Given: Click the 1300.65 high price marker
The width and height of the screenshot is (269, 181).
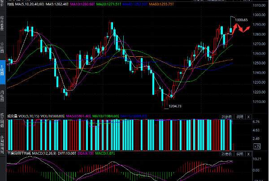Looking at the screenshot, I should pos(241,20).
